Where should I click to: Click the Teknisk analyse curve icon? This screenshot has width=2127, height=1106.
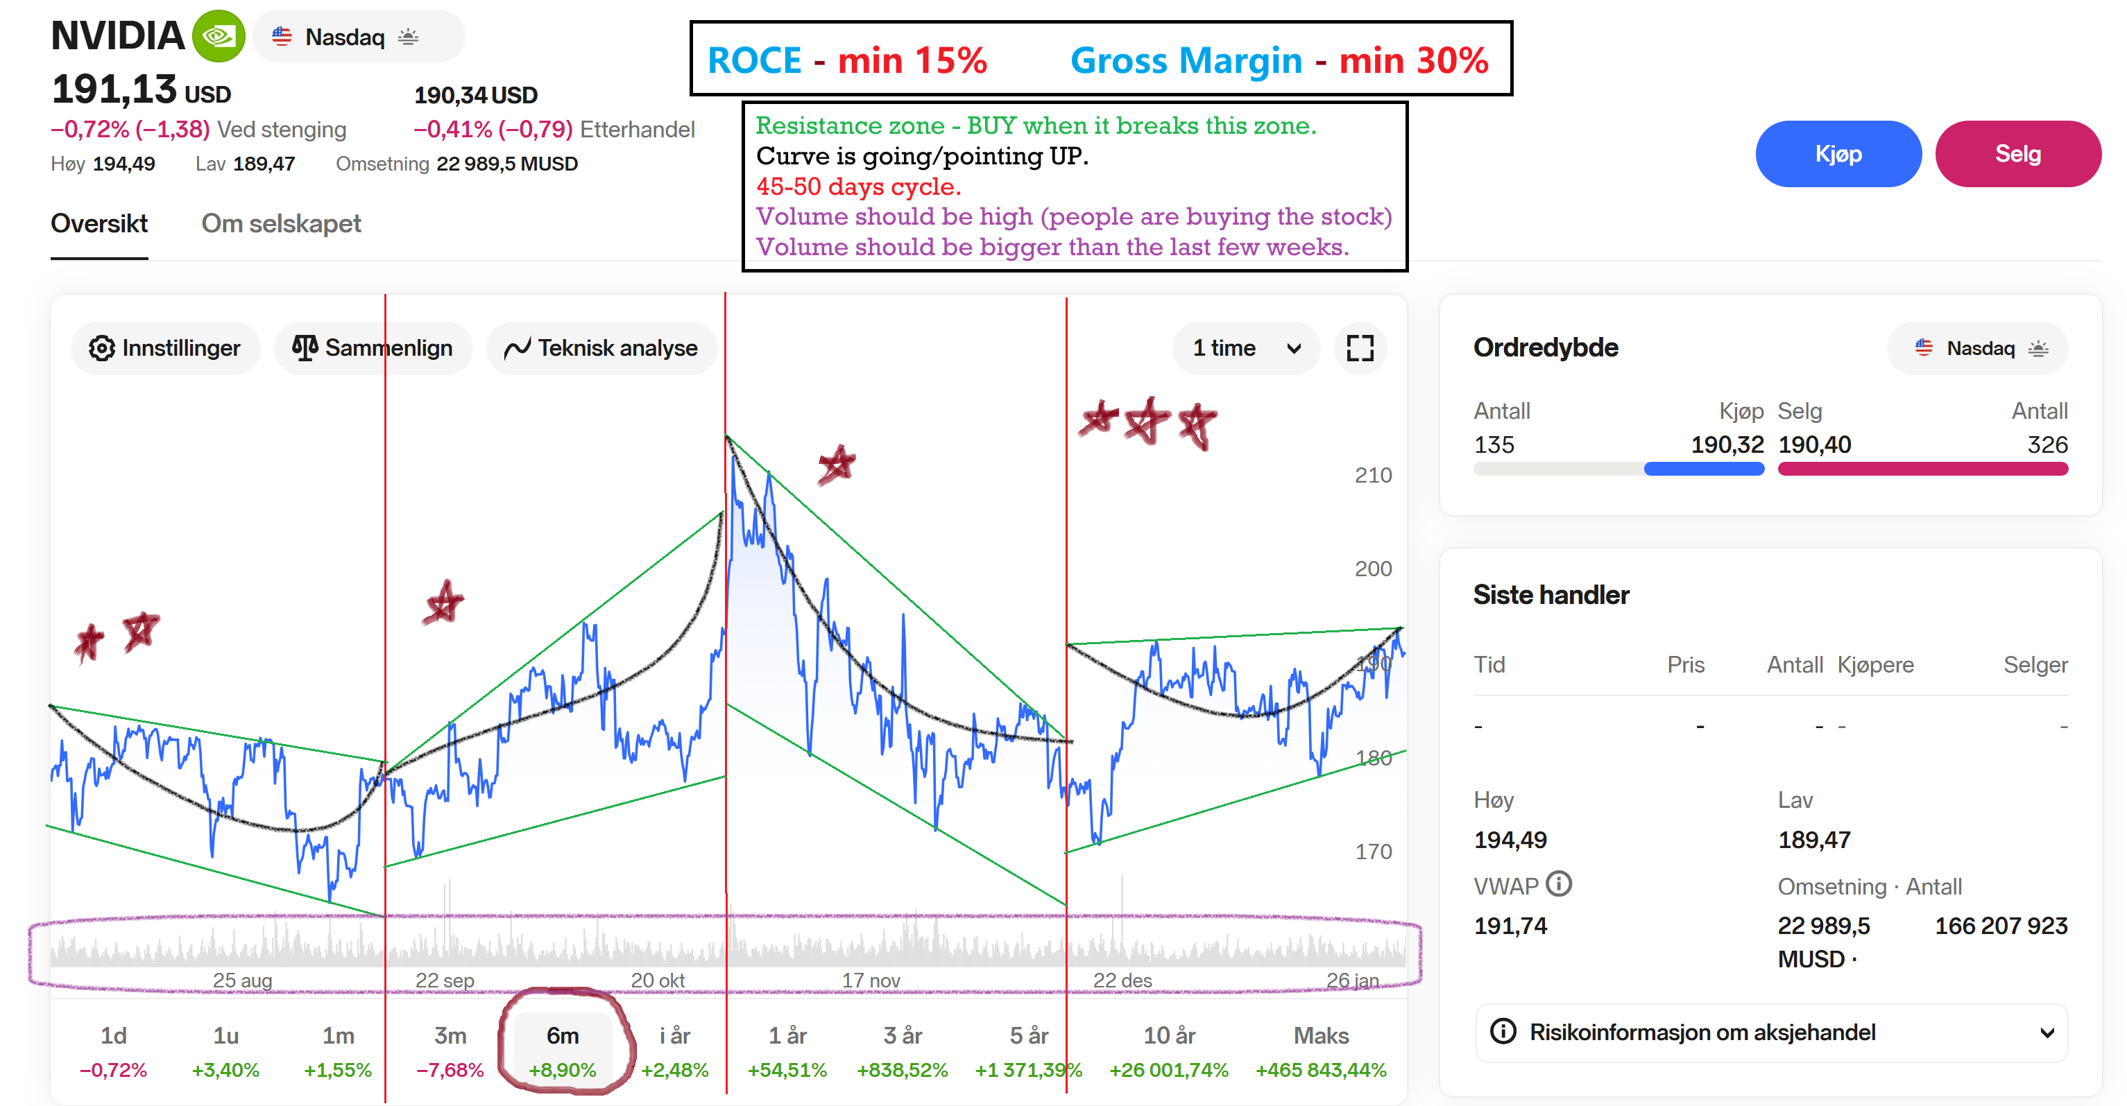(517, 348)
